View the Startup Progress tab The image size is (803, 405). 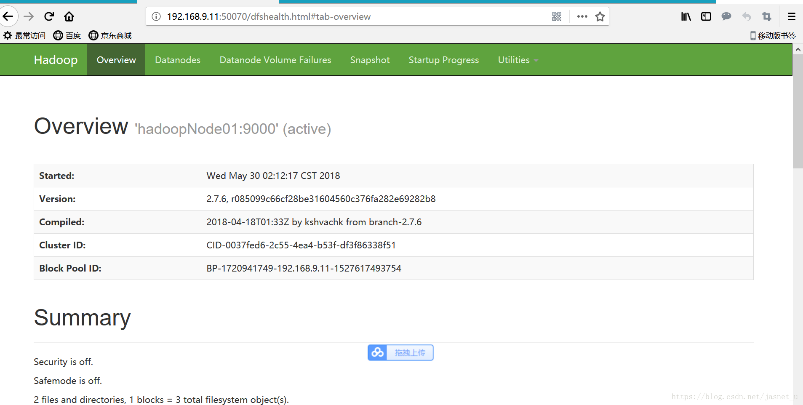pos(443,60)
